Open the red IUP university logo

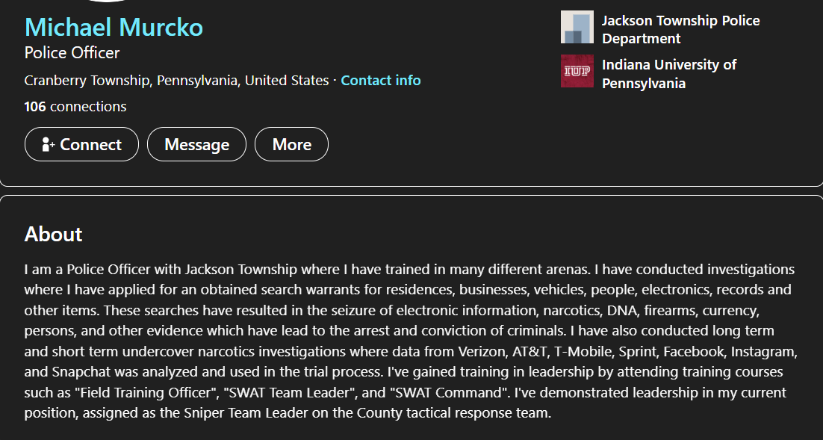[x=577, y=71]
